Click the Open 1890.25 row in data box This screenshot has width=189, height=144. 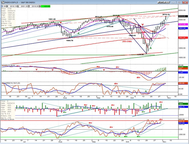8,13
